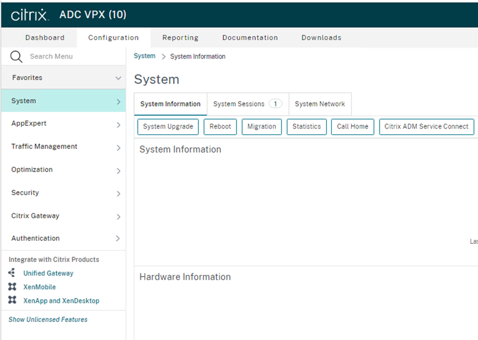Click the XenMobile product icon
The width and height of the screenshot is (478, 340).
tap(13, 287)
